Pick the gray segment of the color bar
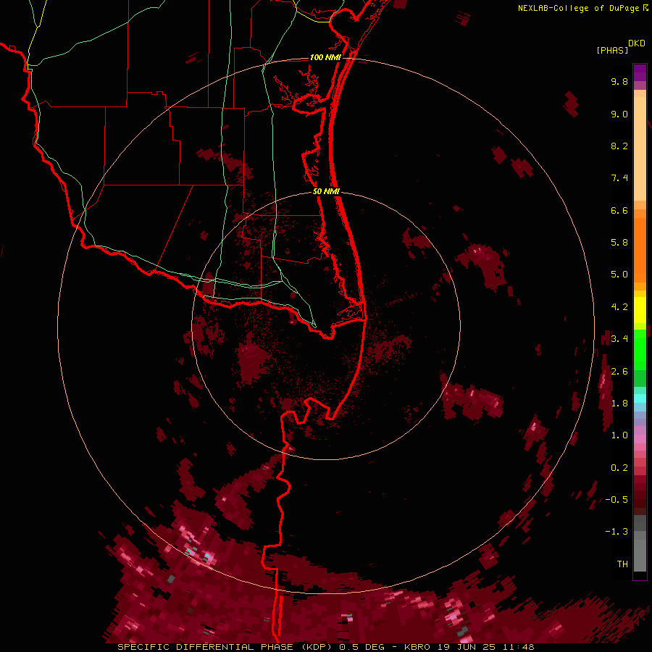 640,543
